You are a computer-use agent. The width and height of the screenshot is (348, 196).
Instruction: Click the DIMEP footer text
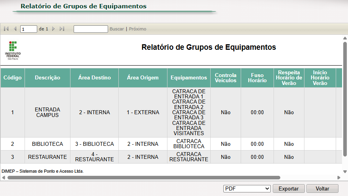pos(43,171)
